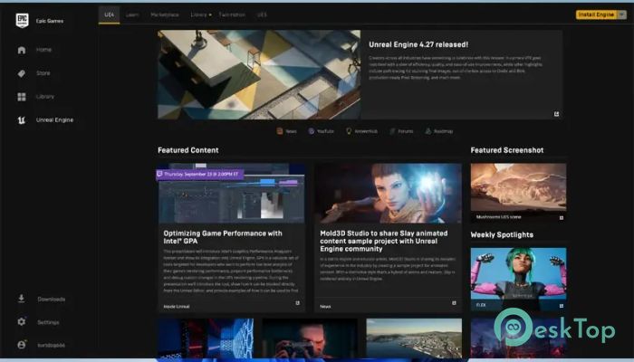Open the Intel GPA stream thumbnail

[x=231, y=193]
